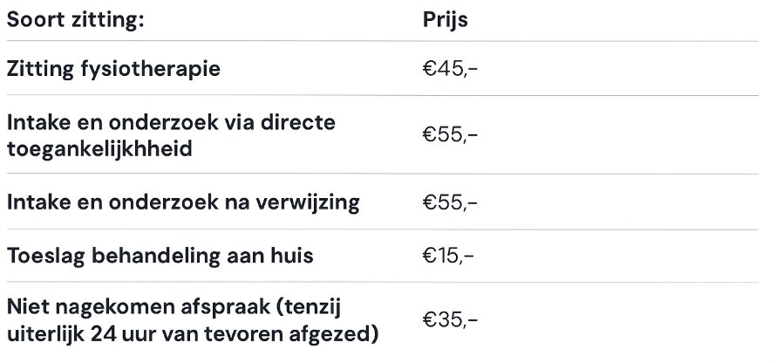Click 'uiterlijk 24 uur van tevoren afgezed)' line
This screenshot has height=363, width=776.
(193, 334)
